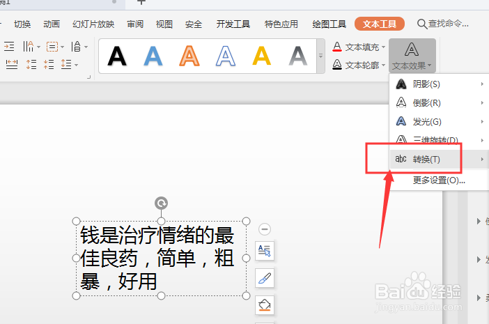Image resolution: width=489 pixels, height=324 pixels.
Task: Open the 阴影(S) submenu
Action: coord(439,84)
